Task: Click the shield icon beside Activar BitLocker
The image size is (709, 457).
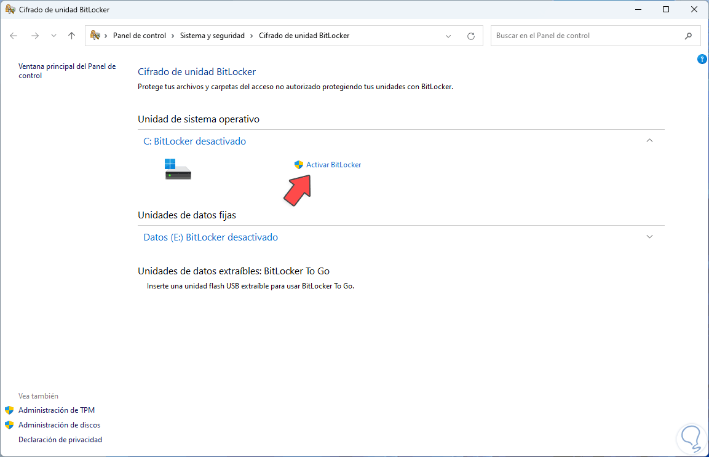Action: coord(298,165)
